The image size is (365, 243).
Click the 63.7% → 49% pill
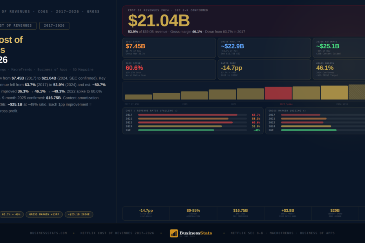[11, 214]
